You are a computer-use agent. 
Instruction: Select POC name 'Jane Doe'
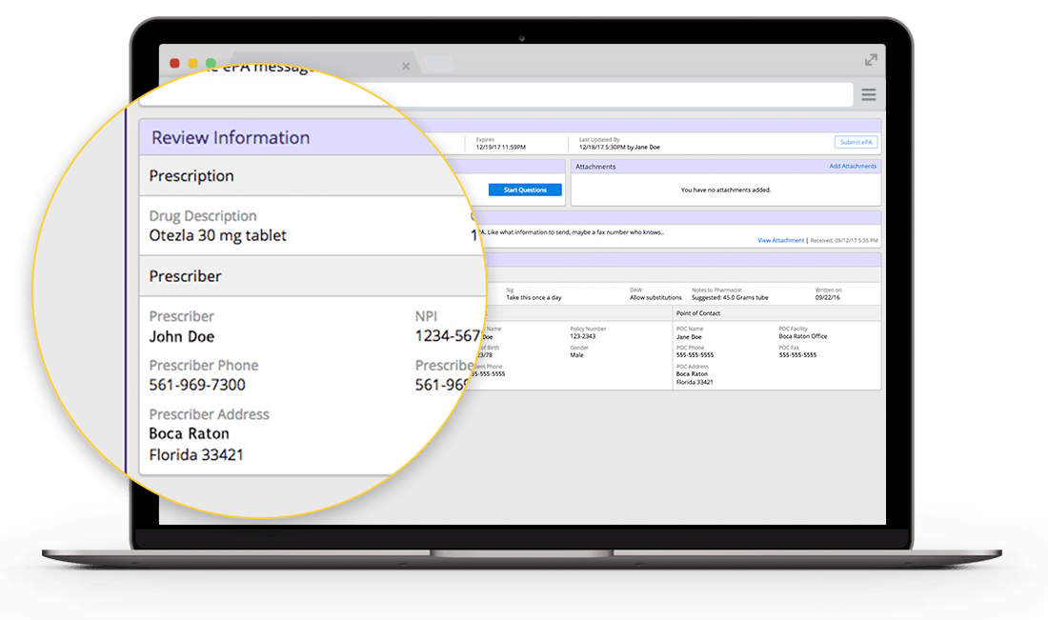coord(689,336)
